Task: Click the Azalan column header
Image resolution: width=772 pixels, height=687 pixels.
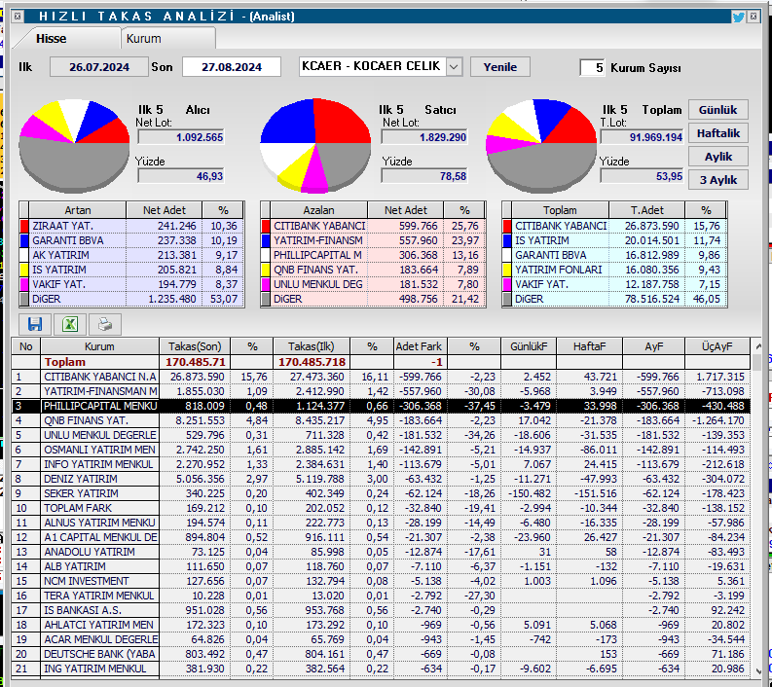Action: (x=318, y=210)
